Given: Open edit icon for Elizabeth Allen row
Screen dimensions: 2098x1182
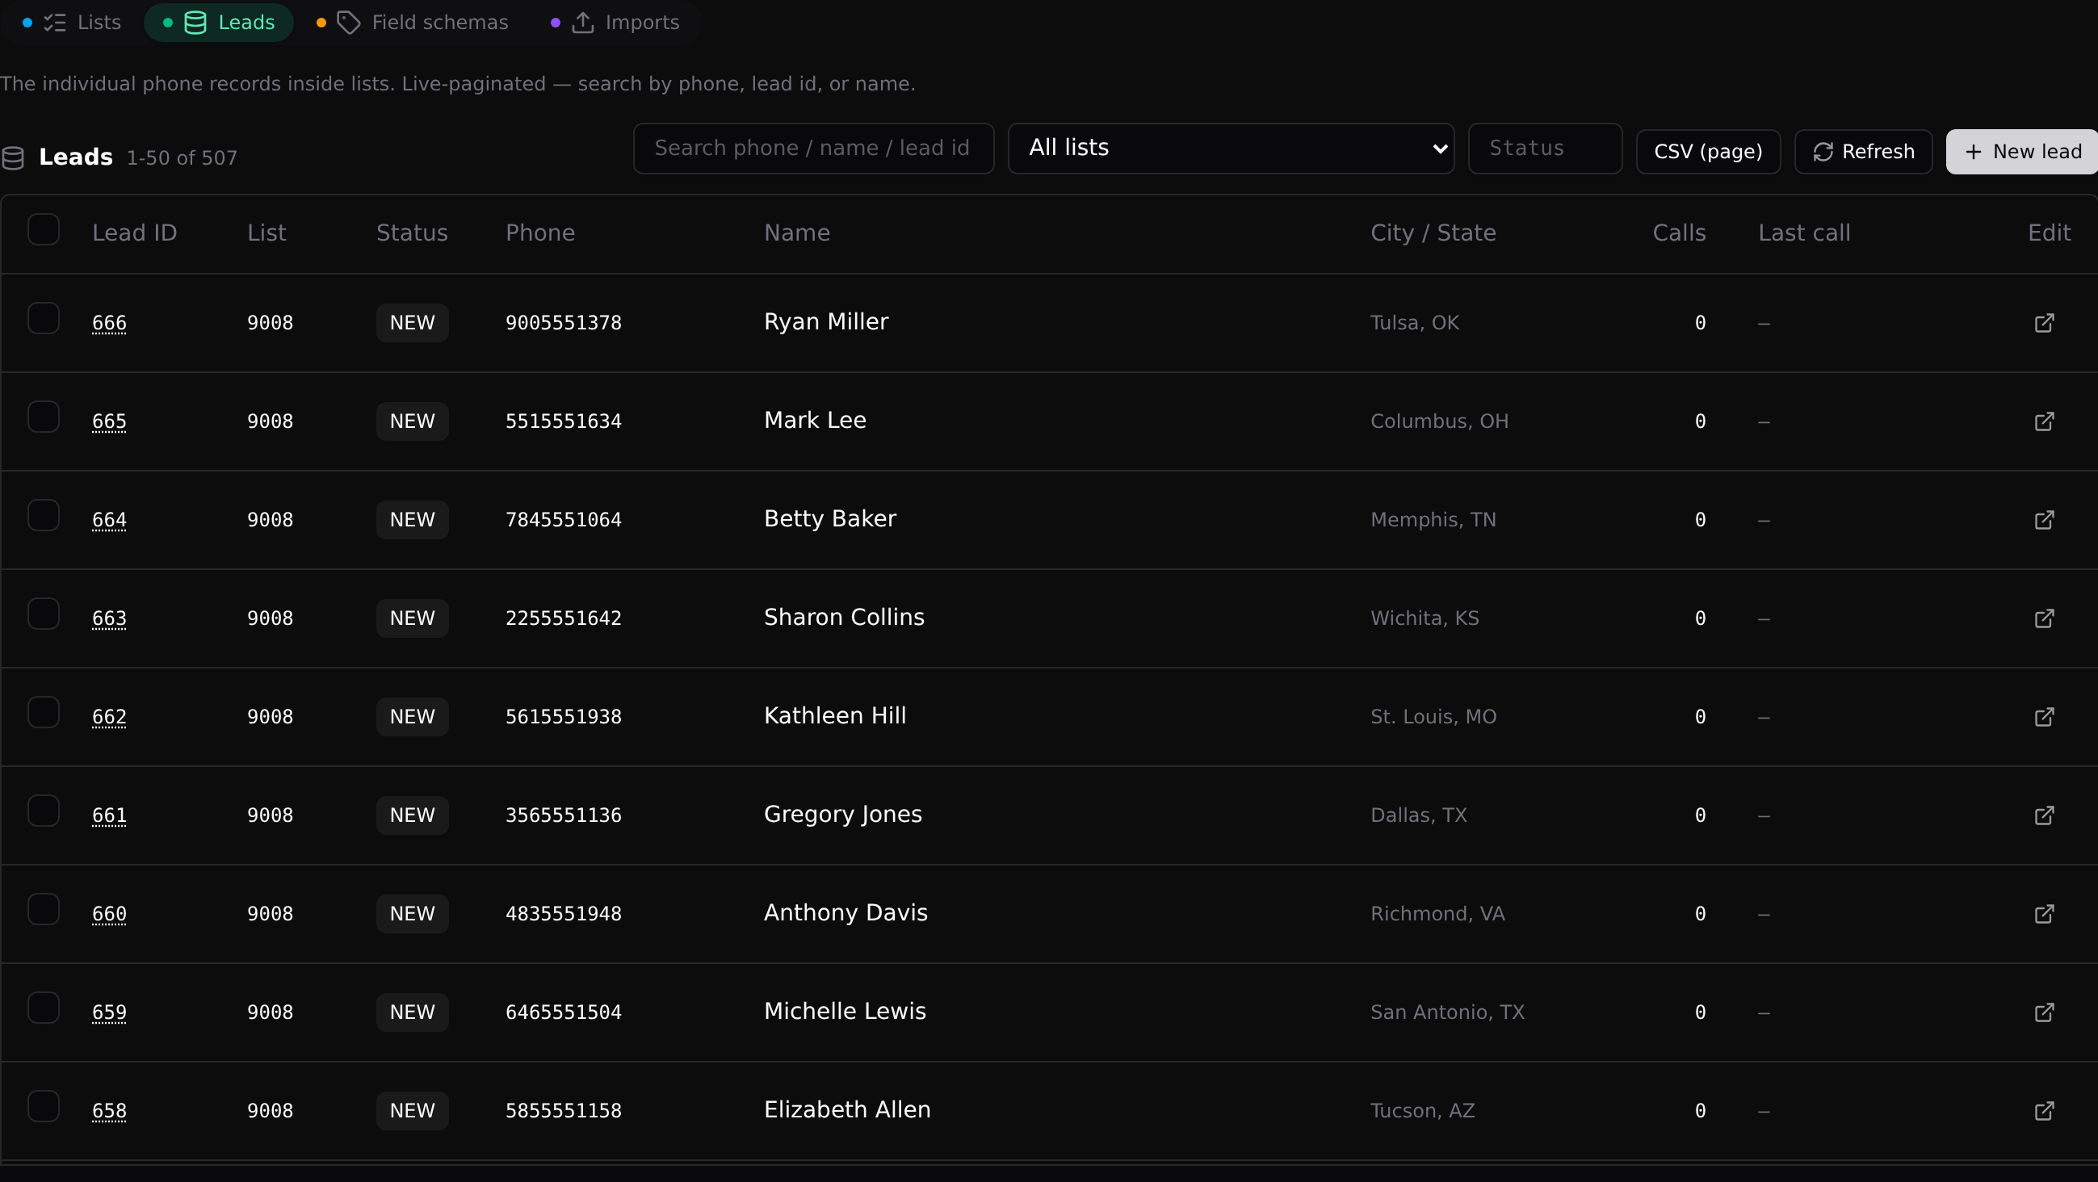Looking at the screenshot, I should tap(2043, 1111).
